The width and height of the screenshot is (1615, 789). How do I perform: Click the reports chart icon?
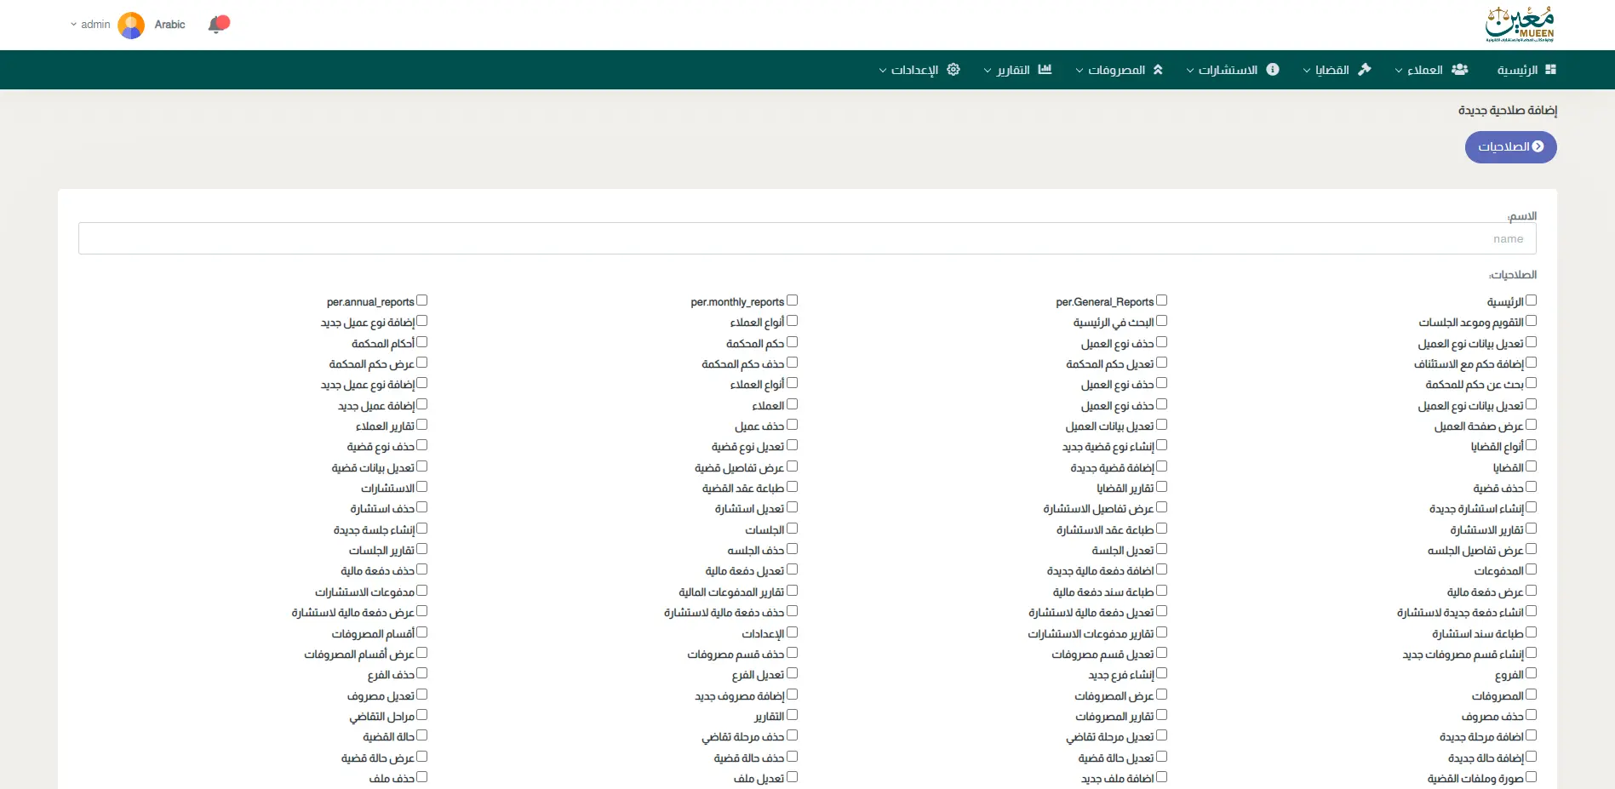click(x=1045, y=70)
